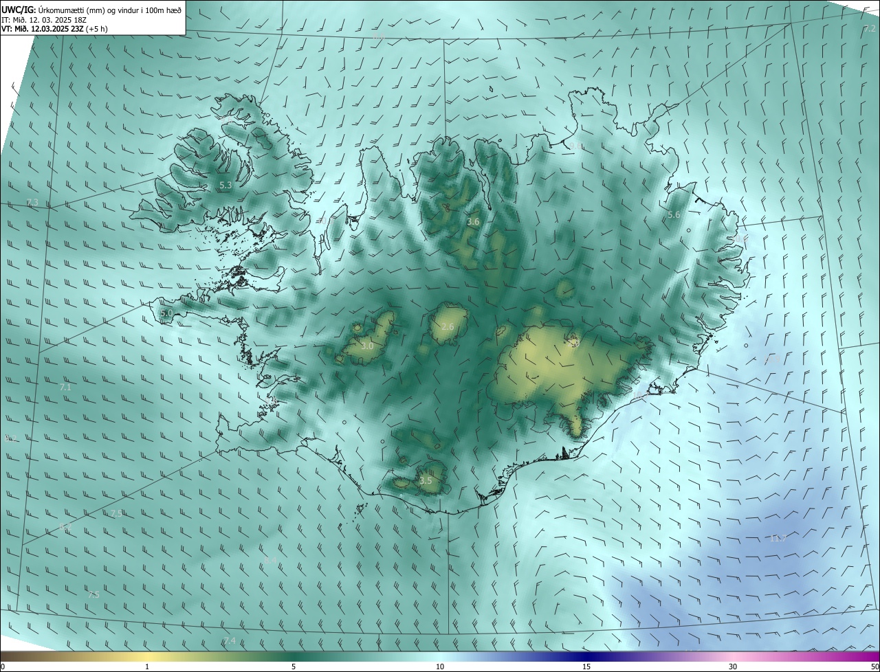The width and height of the screenshot is (880, 672).
Task: Click the 7.4 value label near the colorbar
Action: (230, 641)
